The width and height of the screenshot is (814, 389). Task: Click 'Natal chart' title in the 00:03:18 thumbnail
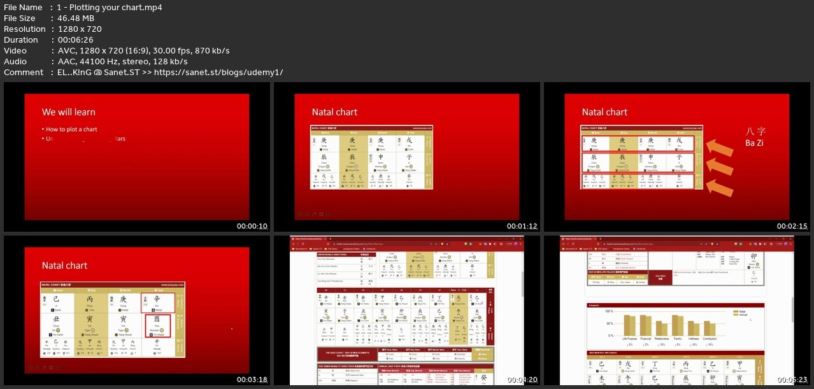click(64, 265)
